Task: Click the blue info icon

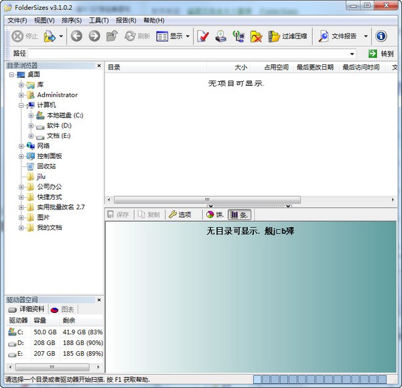Action: (x=381, y=36)
